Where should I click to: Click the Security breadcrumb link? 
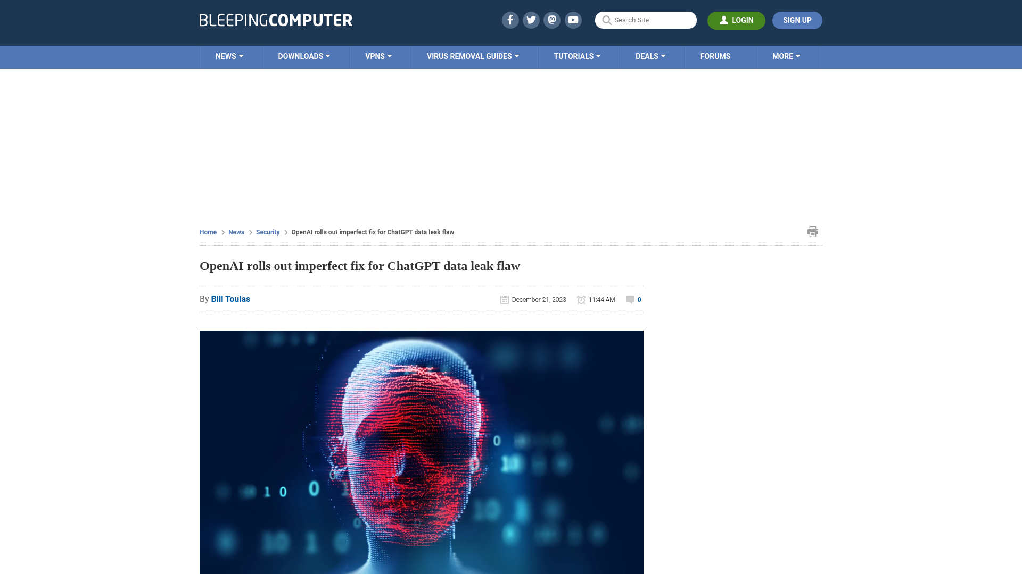[267, 231]
